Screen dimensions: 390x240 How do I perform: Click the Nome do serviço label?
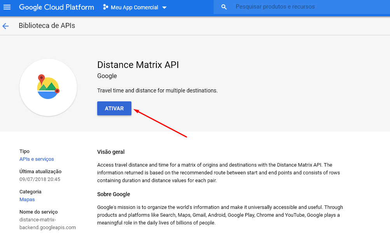click(38, 212)
